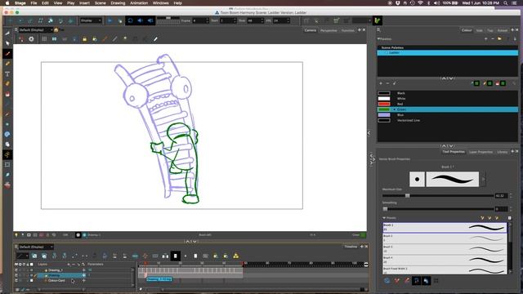Screen dimensions: 523x294
Task: Toggle visibility of Colour-Card layer
Action: (x=16, y=281)
